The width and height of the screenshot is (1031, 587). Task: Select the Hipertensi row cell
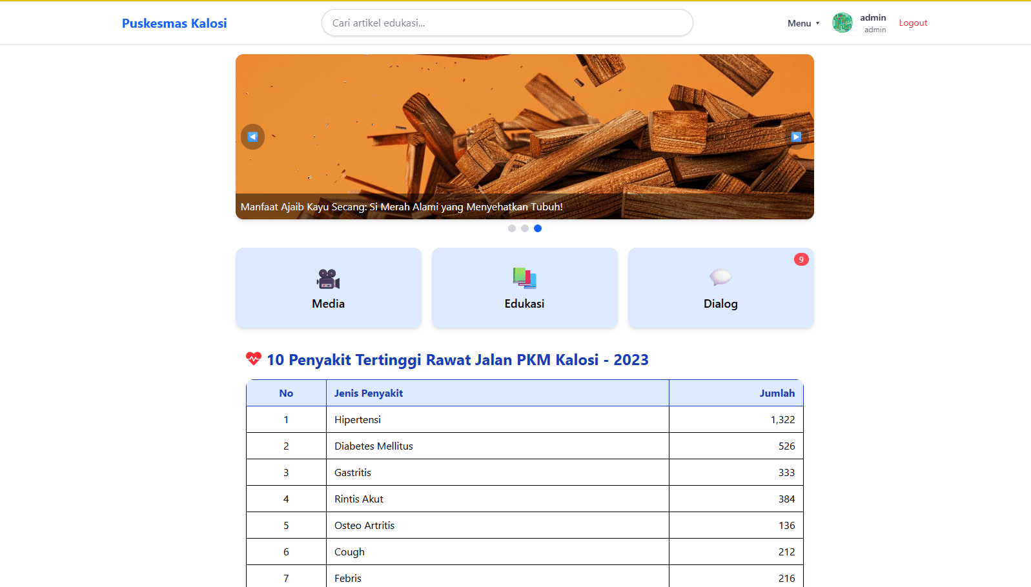(x=498, y=420)
